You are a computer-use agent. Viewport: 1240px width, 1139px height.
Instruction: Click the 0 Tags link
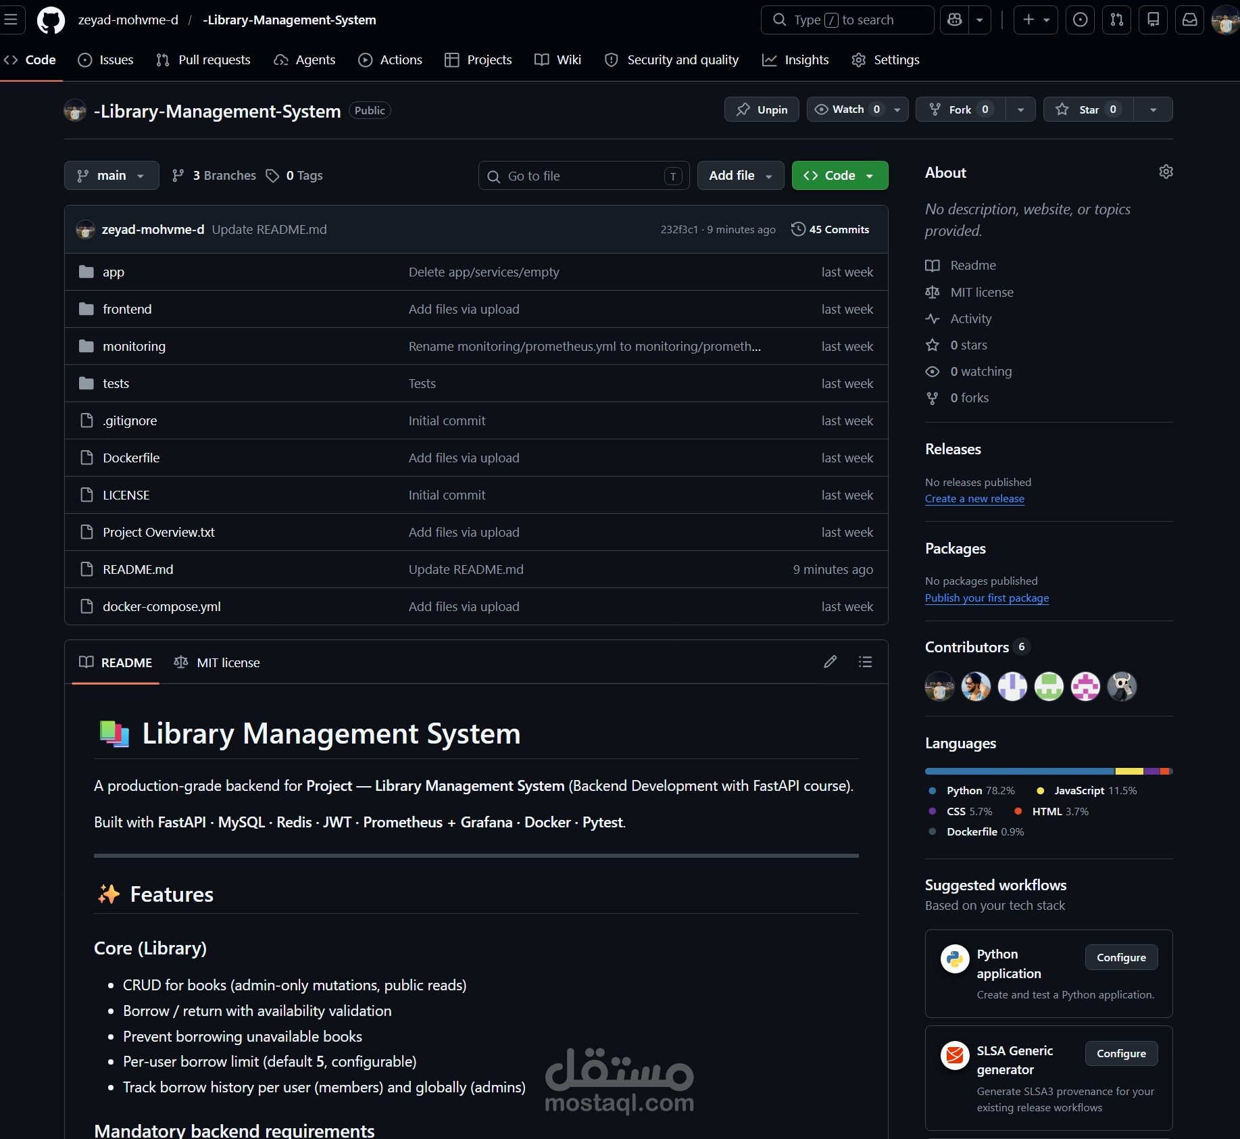tap(294, 175)
